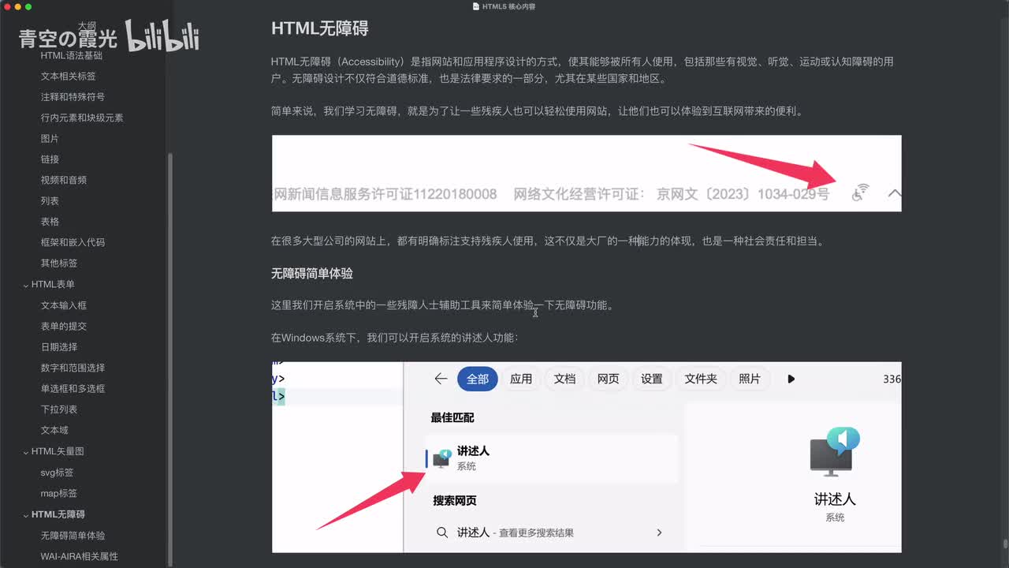Collapse the HTML无障碍 chevron

pos(26,515)
